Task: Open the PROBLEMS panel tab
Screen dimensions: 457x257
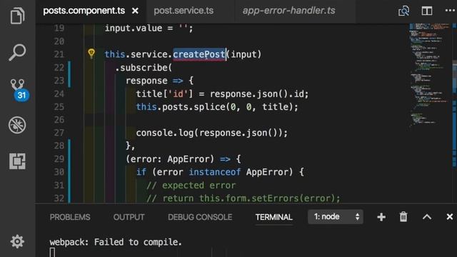Action: click(x=70, y=217)
